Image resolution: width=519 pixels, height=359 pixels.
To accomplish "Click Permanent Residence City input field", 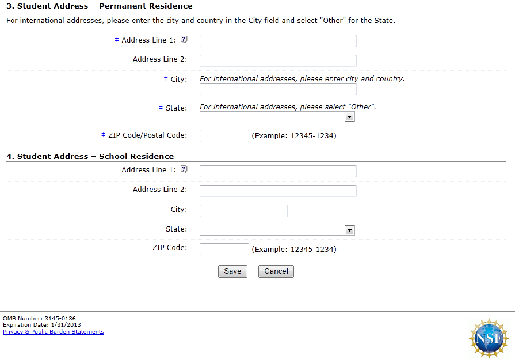I will (278, 89).
